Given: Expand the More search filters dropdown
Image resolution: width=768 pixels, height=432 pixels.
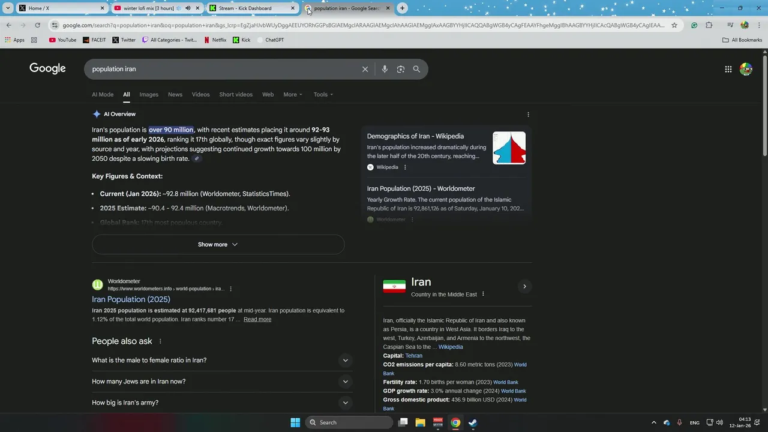Looking at the screenshot, I should [x=293, y=94].
